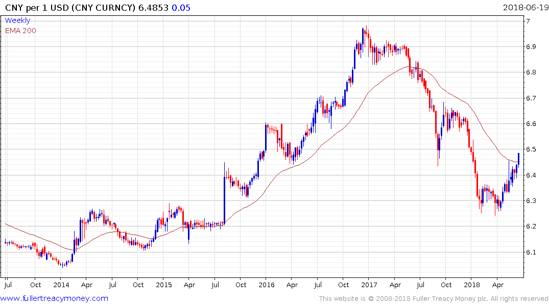Click the blue change value 0.05
This screenshot has width=549, height=306.
coord(181,8)
